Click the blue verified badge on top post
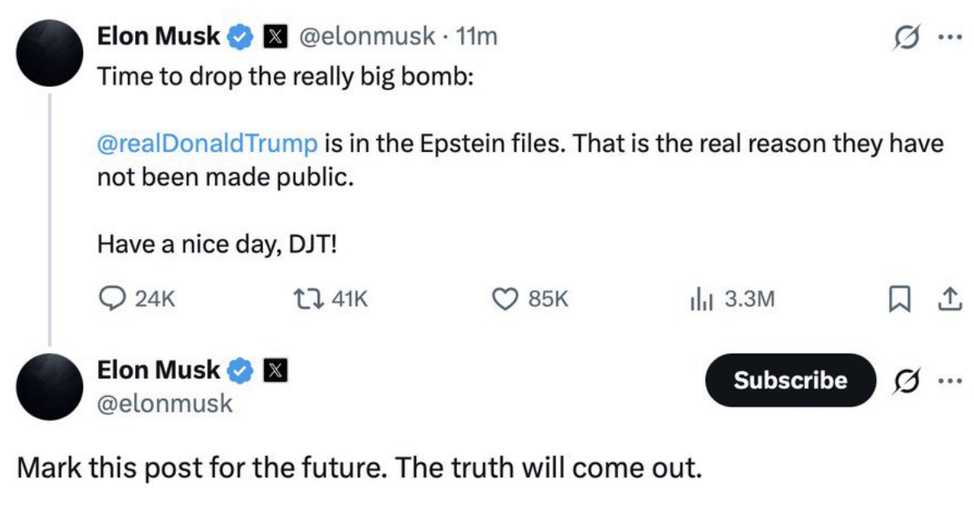The width and height of the screenshot is (974, 522). coord(239,37)
